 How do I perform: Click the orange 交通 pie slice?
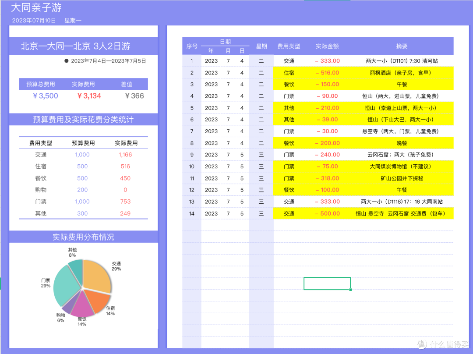click(x=96, y=275)
